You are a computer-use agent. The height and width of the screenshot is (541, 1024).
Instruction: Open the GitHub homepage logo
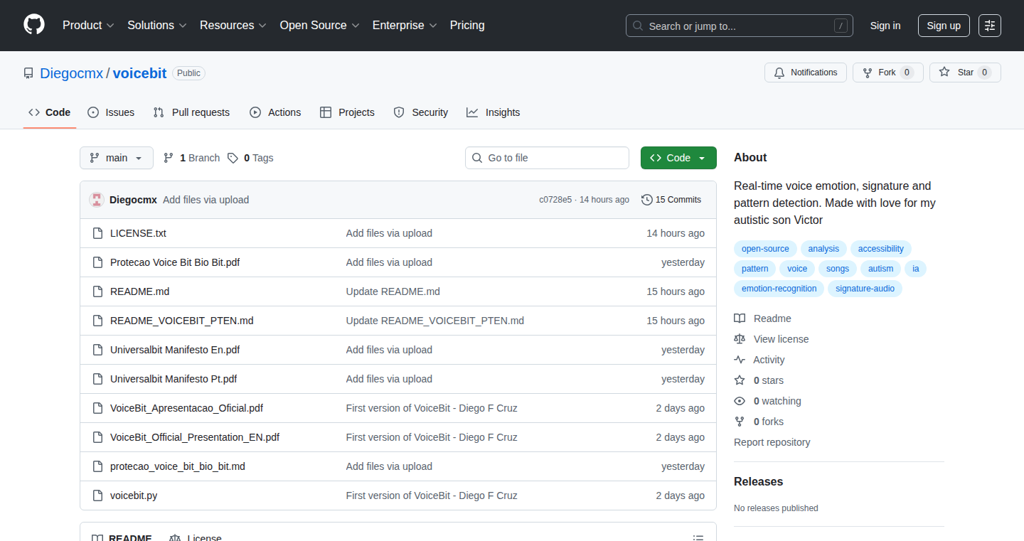click(x=34, y=25)
